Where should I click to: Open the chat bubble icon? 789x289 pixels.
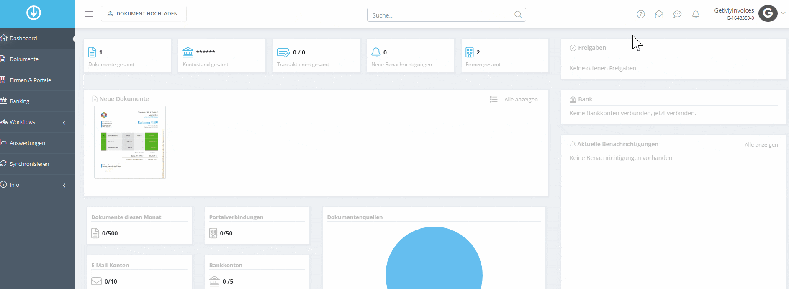coord(677,15)
